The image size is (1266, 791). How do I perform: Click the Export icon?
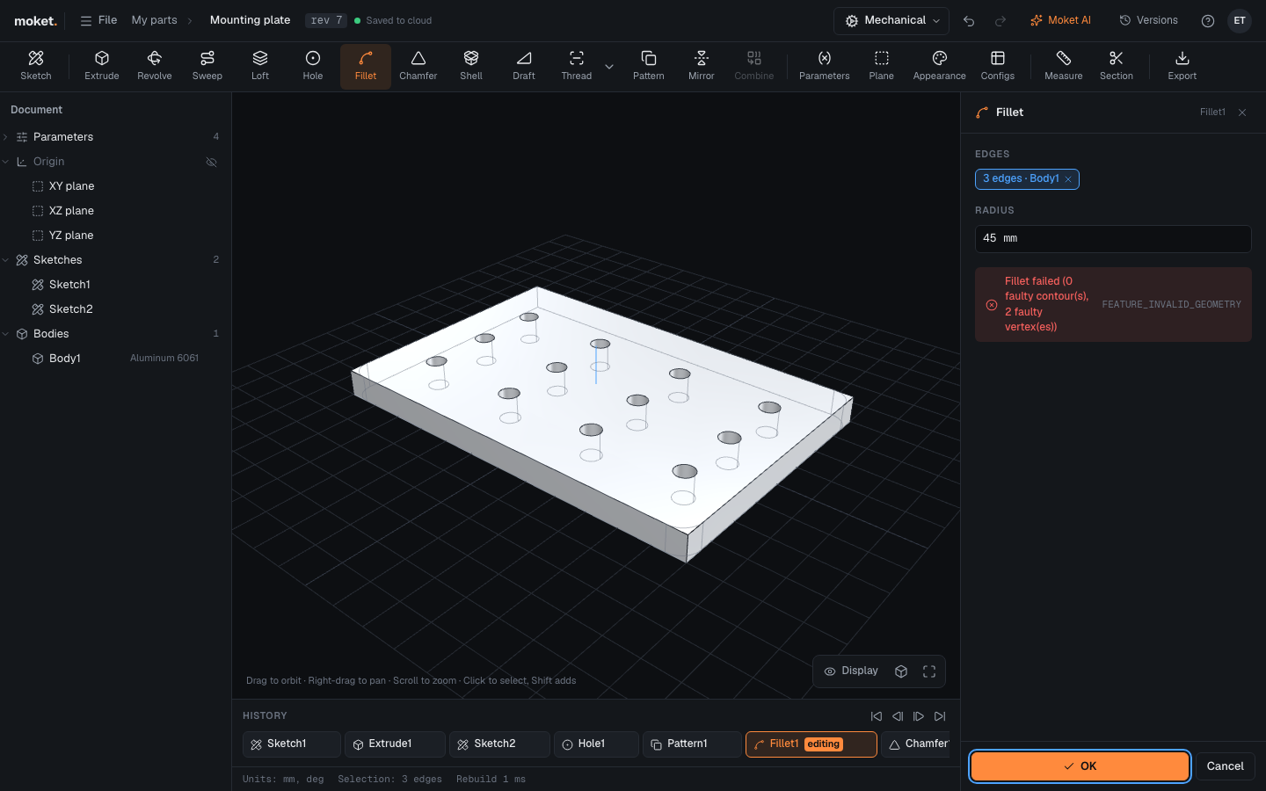click(x=1182, y=66)
